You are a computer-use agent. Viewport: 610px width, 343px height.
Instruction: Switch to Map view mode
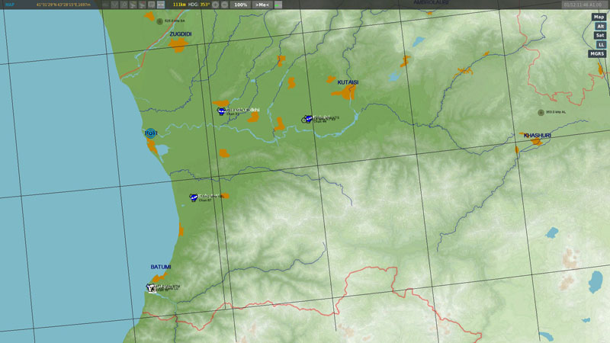(599, 17)
